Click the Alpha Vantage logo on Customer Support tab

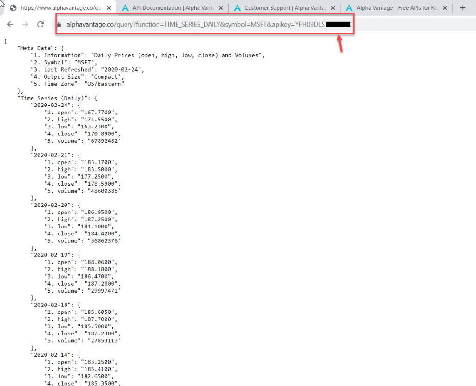pyautogui.click(x=238, y=8)
